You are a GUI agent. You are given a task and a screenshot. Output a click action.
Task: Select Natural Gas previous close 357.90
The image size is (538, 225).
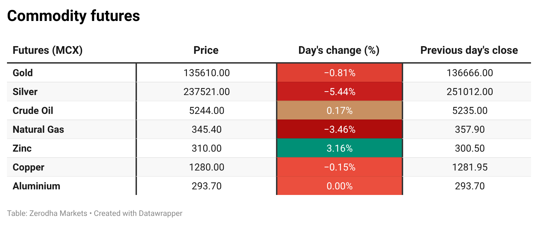click(x=470, y=130)
